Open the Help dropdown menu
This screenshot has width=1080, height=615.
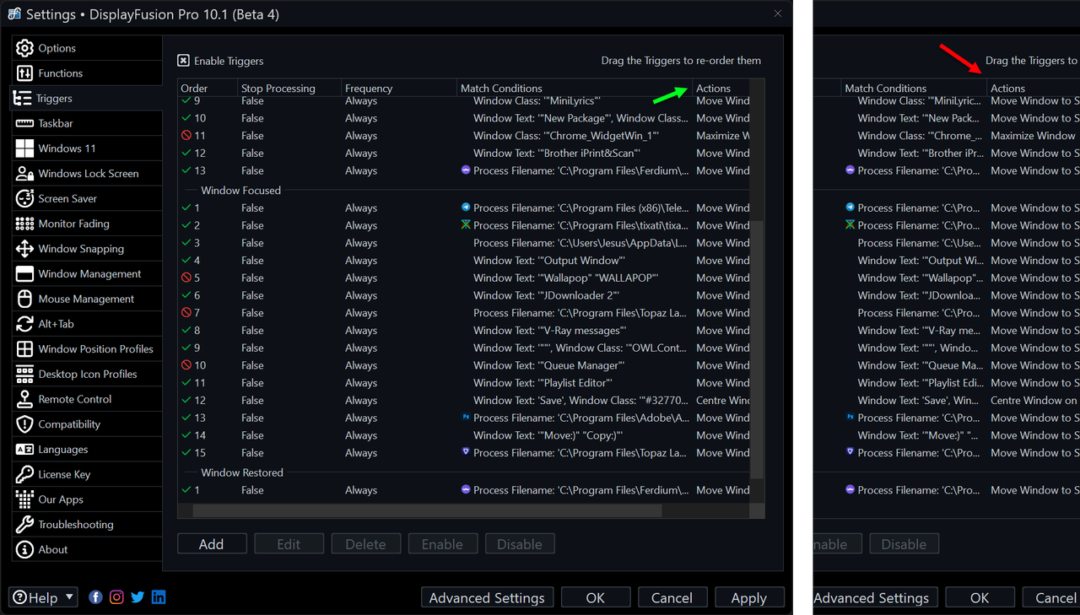click(43, 597)
